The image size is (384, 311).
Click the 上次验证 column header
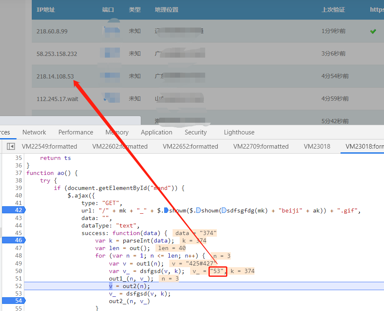click(x=333, y=10)
